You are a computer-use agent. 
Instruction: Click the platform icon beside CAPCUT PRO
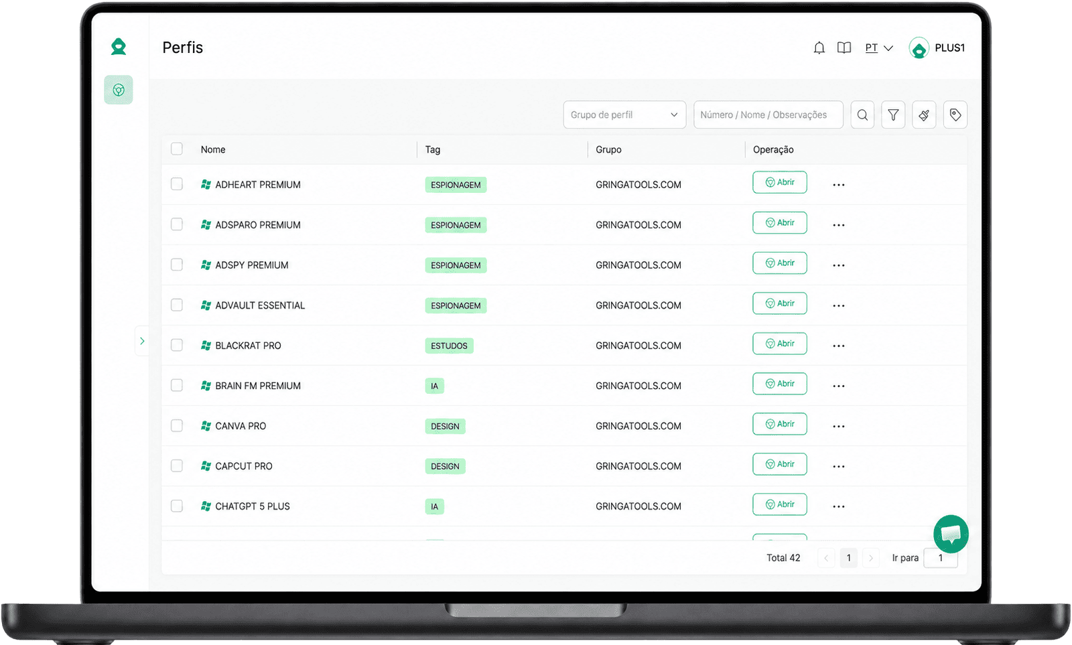click(x=206, y=465)
